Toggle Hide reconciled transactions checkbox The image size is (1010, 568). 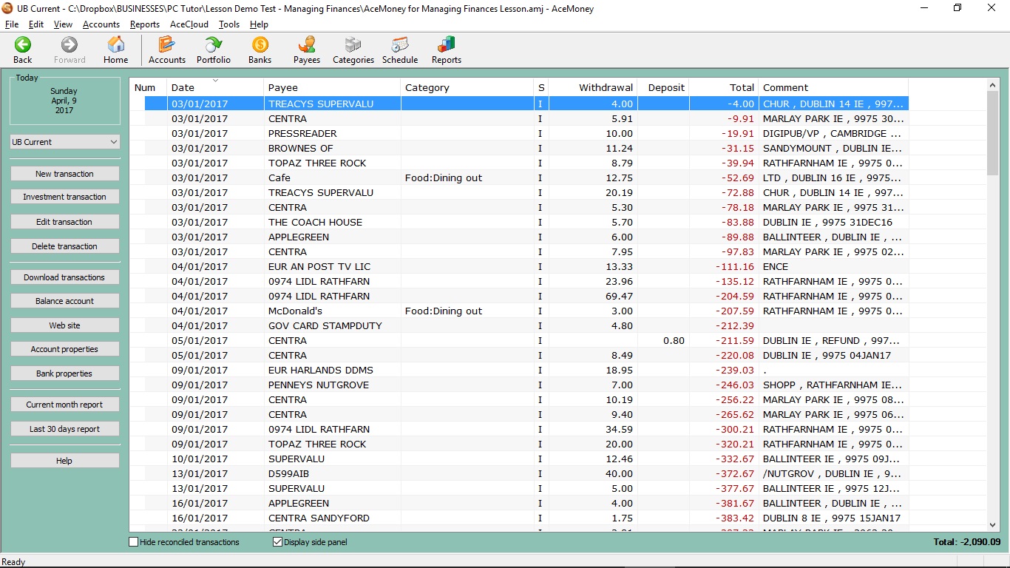pos(134,542)
